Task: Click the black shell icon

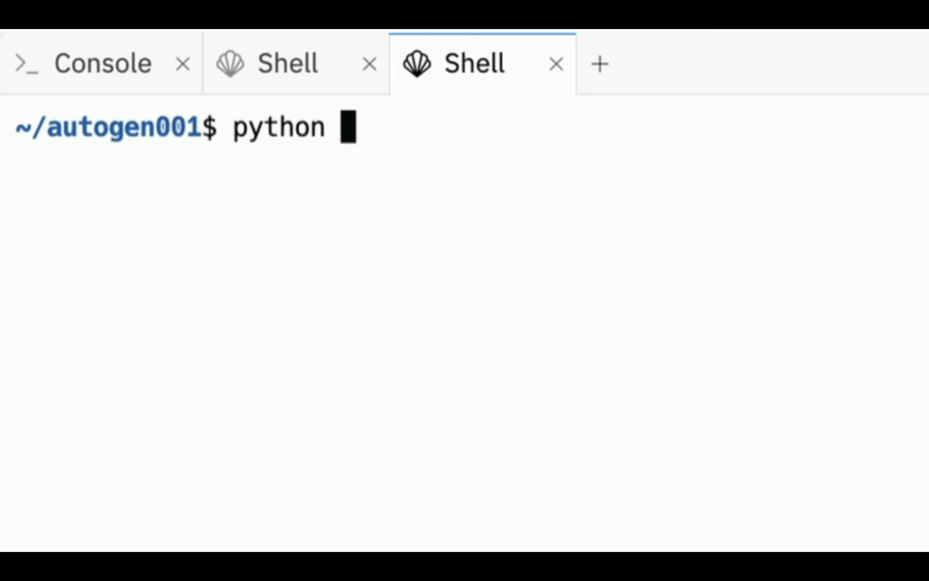Action: 417,64
